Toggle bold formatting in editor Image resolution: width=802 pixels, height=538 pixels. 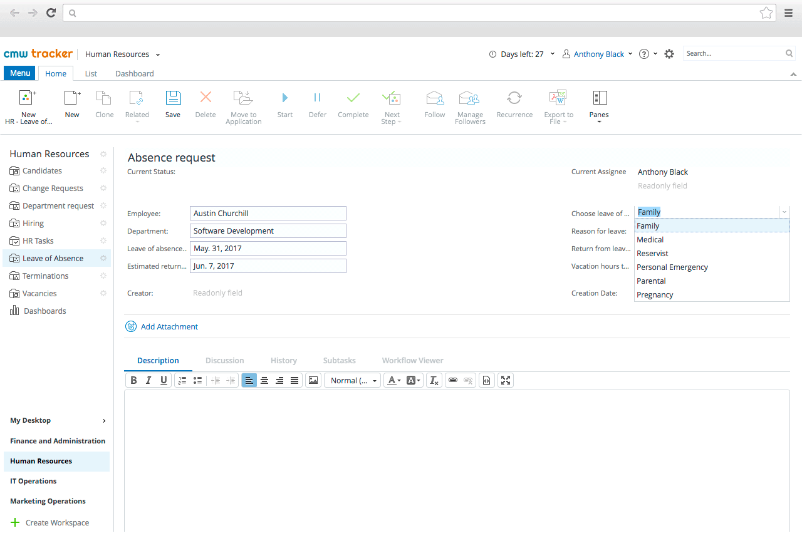click(x=133, y=380)
